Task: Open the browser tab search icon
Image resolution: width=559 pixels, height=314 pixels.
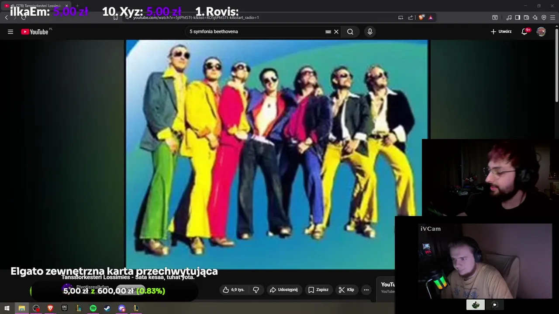Action: click(495, 17)
